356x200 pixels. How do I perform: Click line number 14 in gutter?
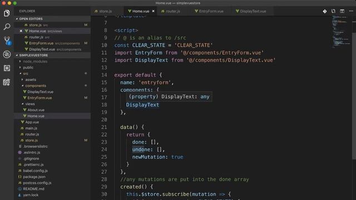[104, 75]
